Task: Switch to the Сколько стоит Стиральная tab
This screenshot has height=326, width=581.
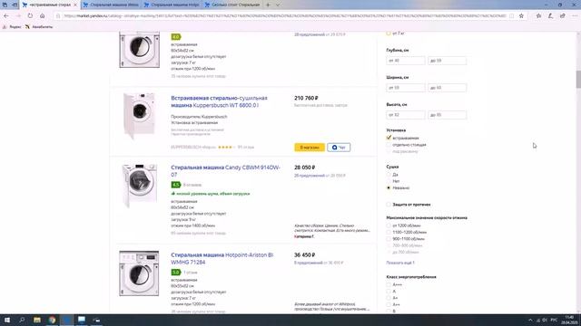Action: [232, 5]
